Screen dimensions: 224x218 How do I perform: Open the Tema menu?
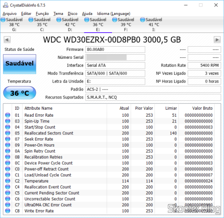pos(58,14)
